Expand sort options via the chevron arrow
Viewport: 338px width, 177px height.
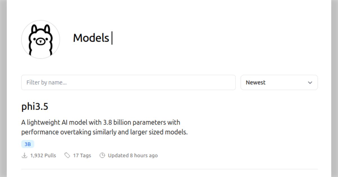coord(310,83)
